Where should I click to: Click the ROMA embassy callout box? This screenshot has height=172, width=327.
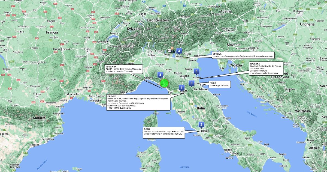pos(164,133)
